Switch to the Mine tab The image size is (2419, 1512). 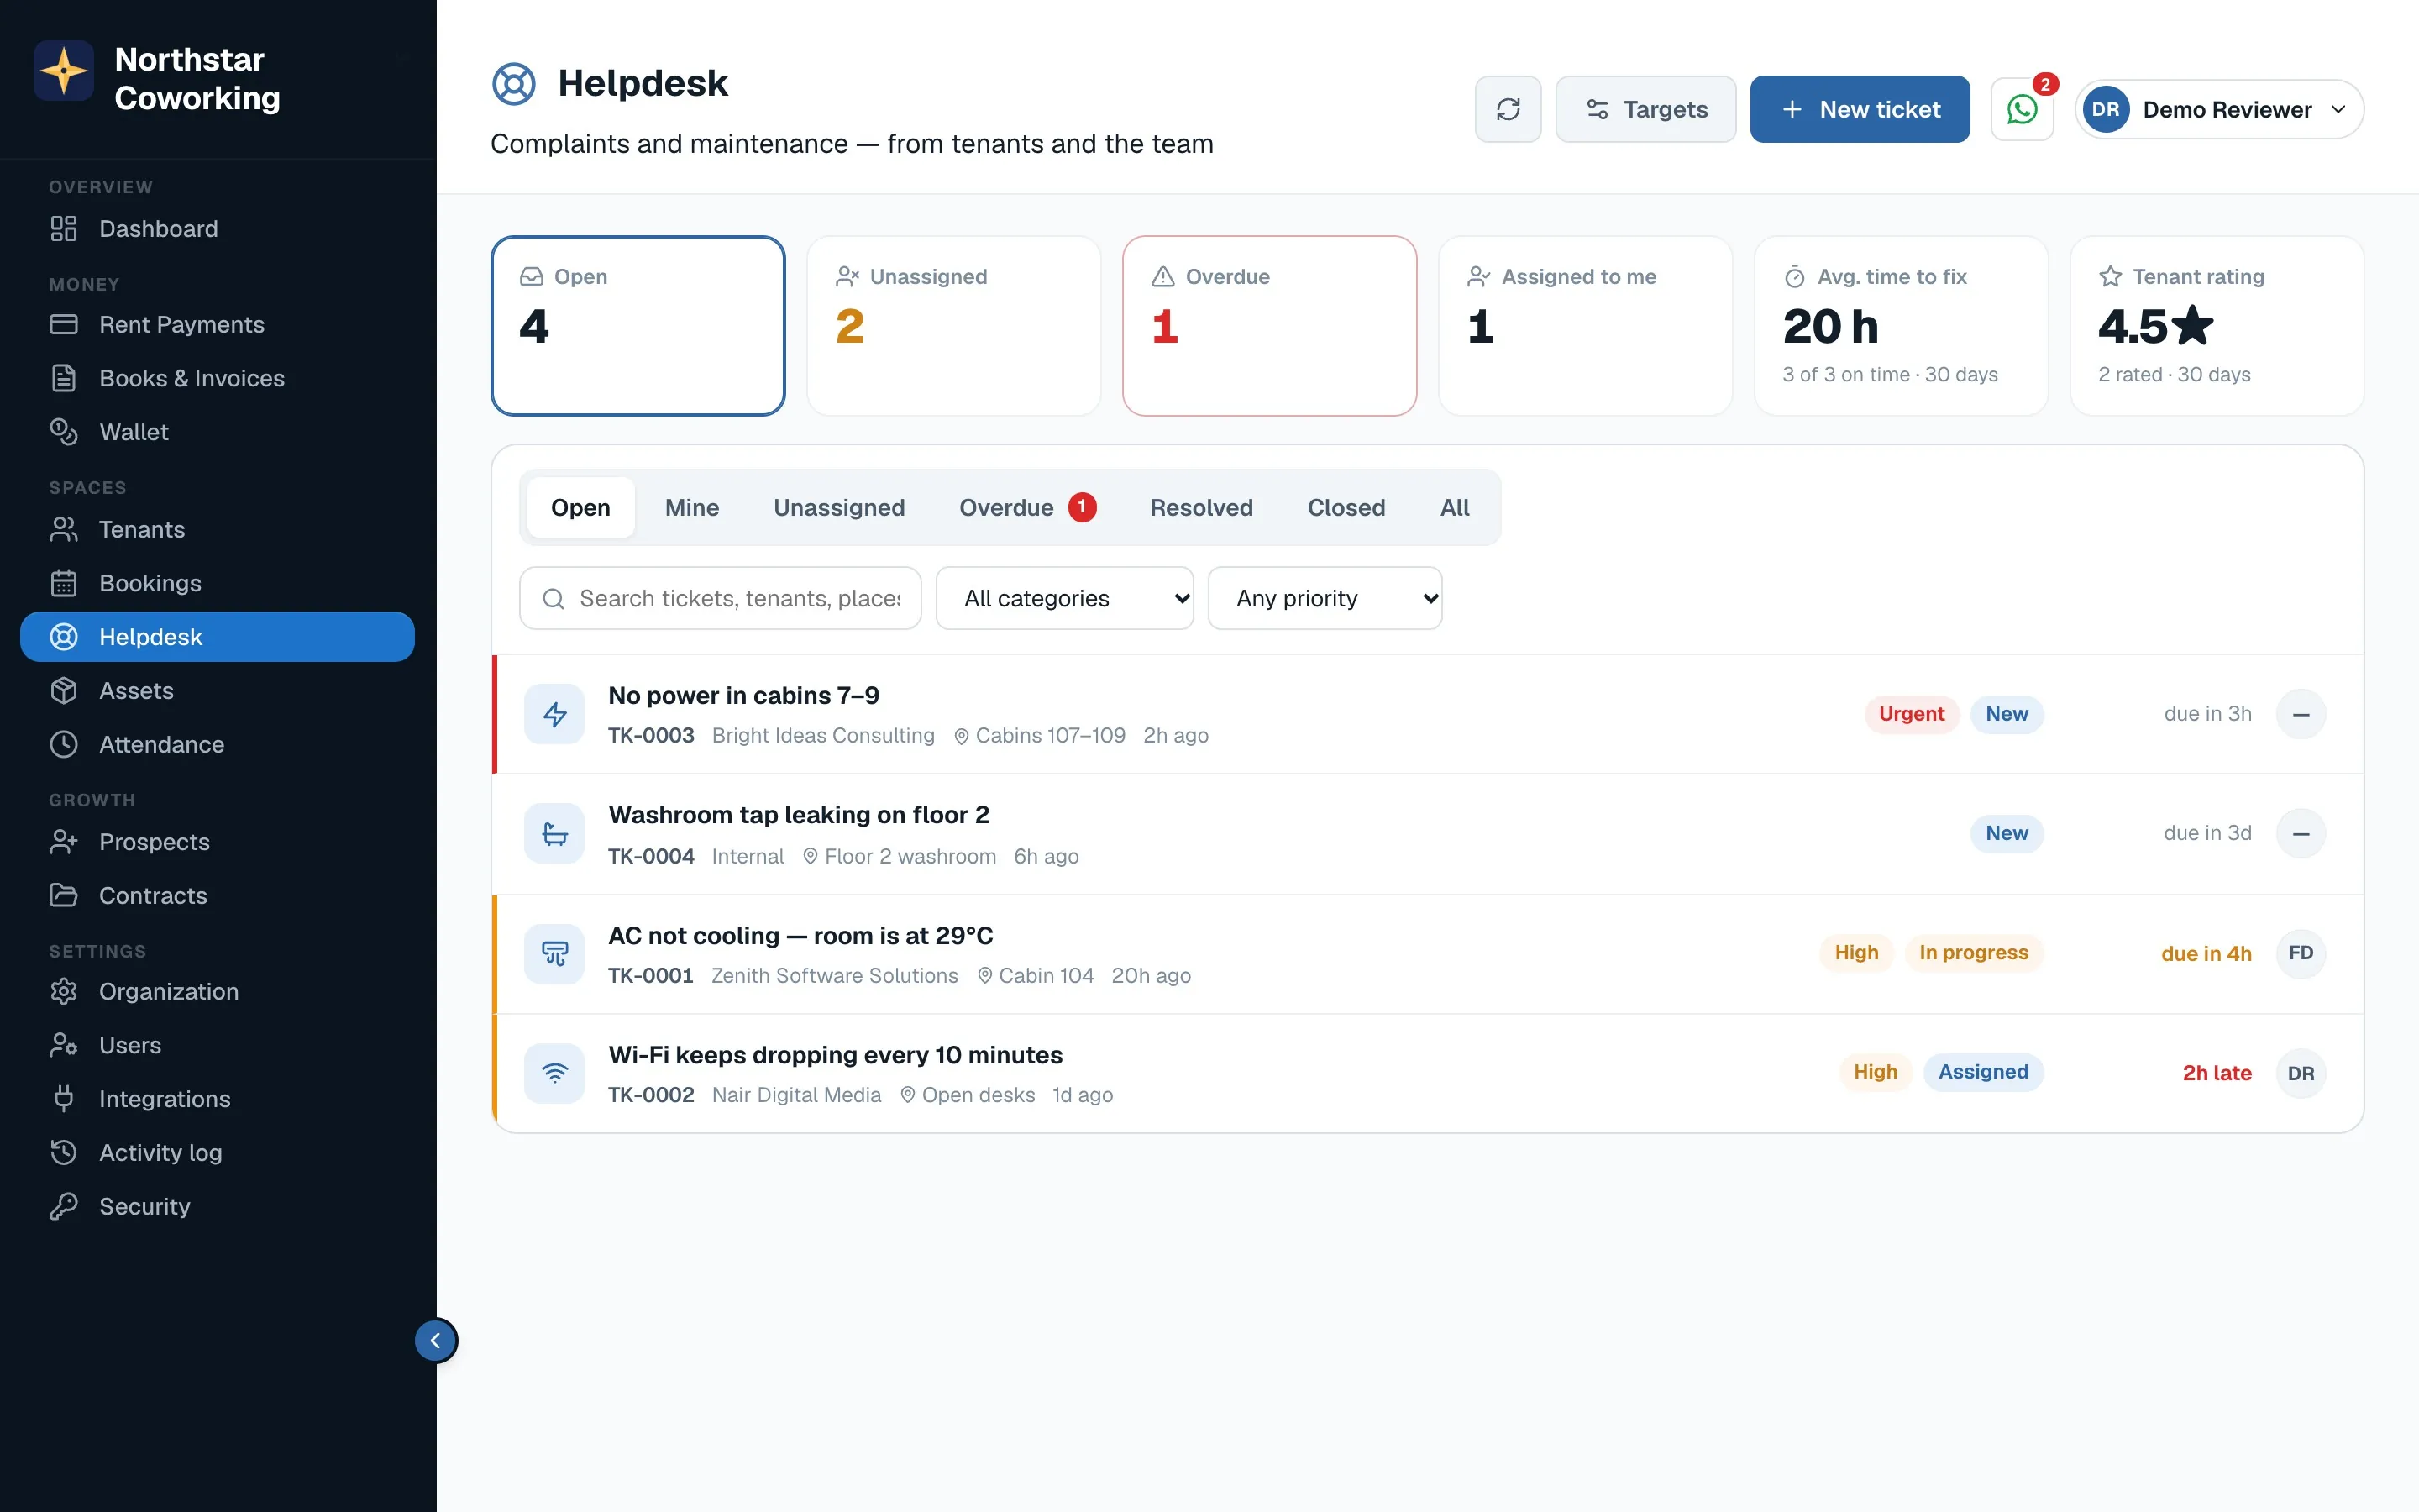pyautogui.click(x=692, y=507)
